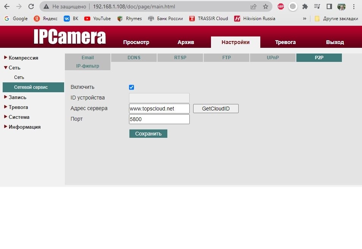
Task: Open the Тревога top navigation tab
Action: coord(285,42)
